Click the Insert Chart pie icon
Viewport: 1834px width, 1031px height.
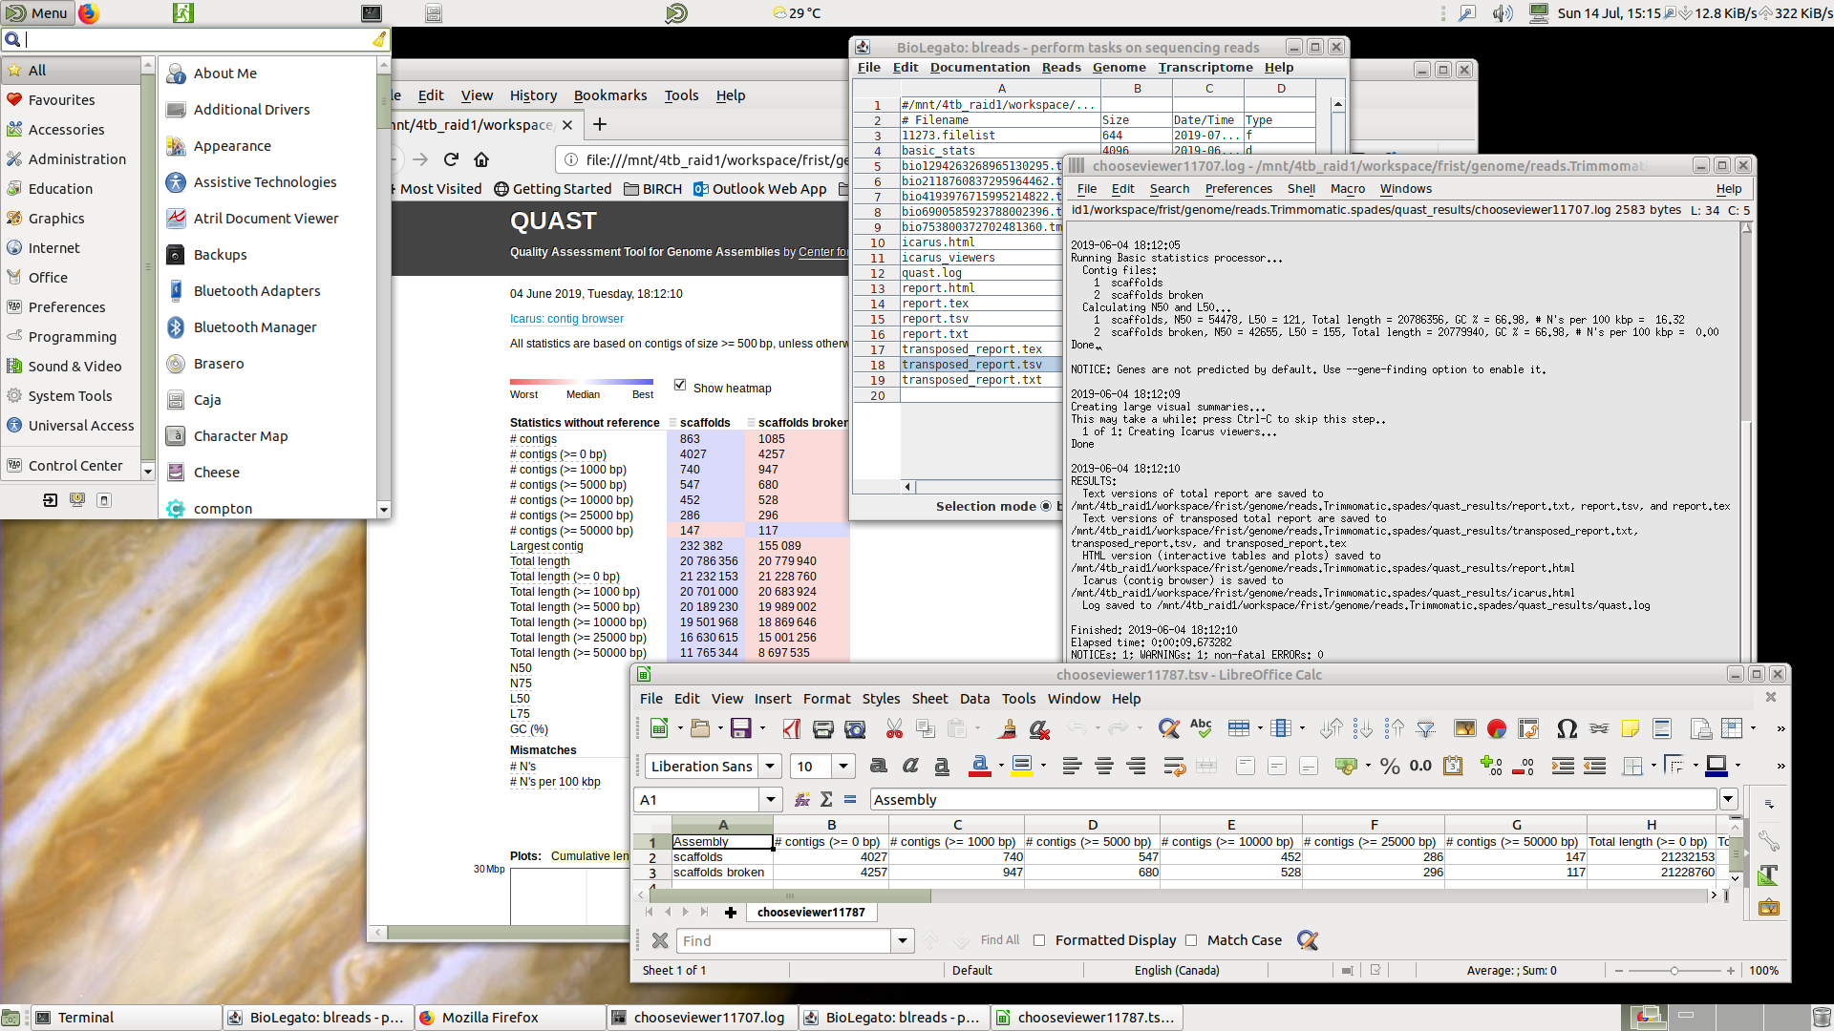click(x=1496, y=729)
